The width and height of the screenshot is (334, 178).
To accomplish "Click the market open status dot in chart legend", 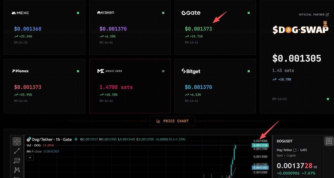I will tap(76, 139).
